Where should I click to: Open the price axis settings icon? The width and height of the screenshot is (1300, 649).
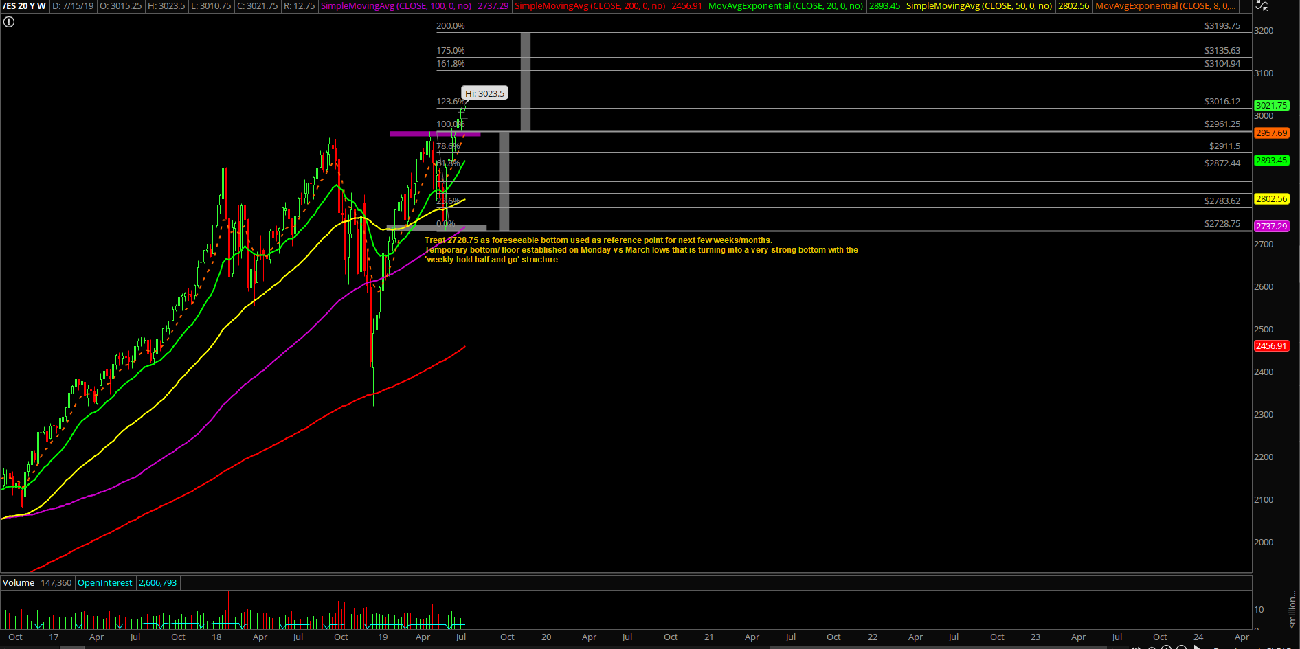(x=1262, y=5)
